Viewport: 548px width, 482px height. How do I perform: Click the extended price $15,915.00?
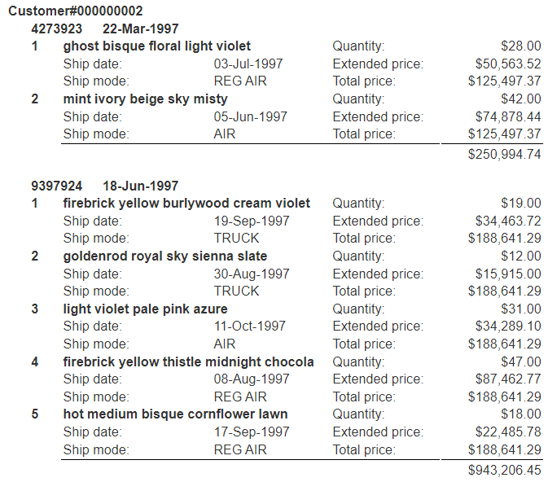(x=508, y=274)
